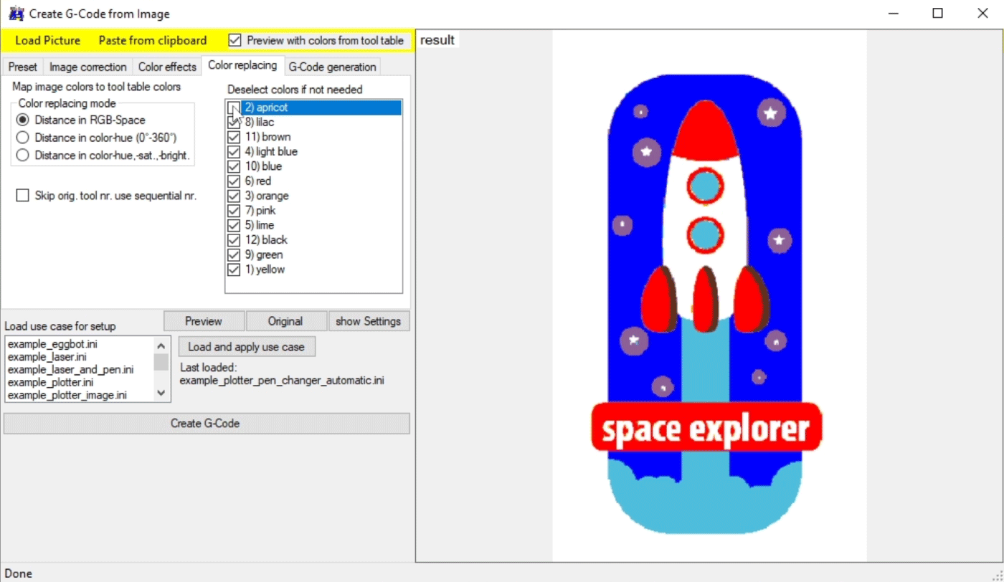Click the Create G-Code button
Image resolution: width=1004 pixels, height=582 pixels.
206,424
